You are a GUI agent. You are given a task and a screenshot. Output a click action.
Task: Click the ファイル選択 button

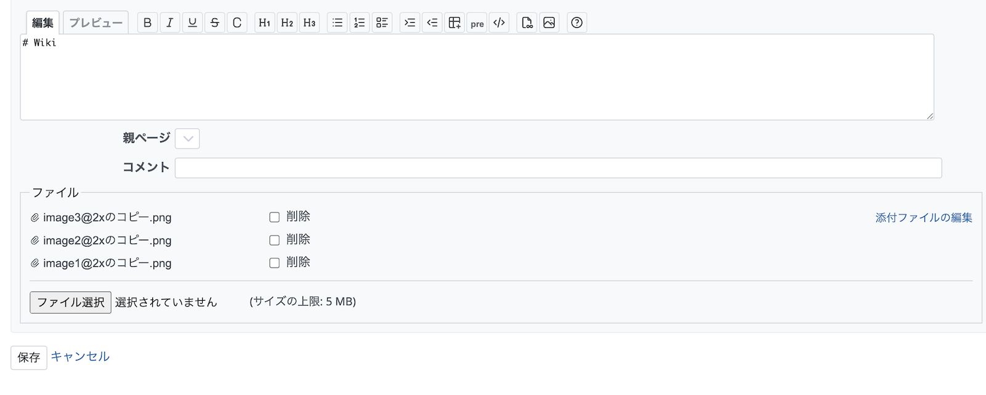[x=71, y=303]
